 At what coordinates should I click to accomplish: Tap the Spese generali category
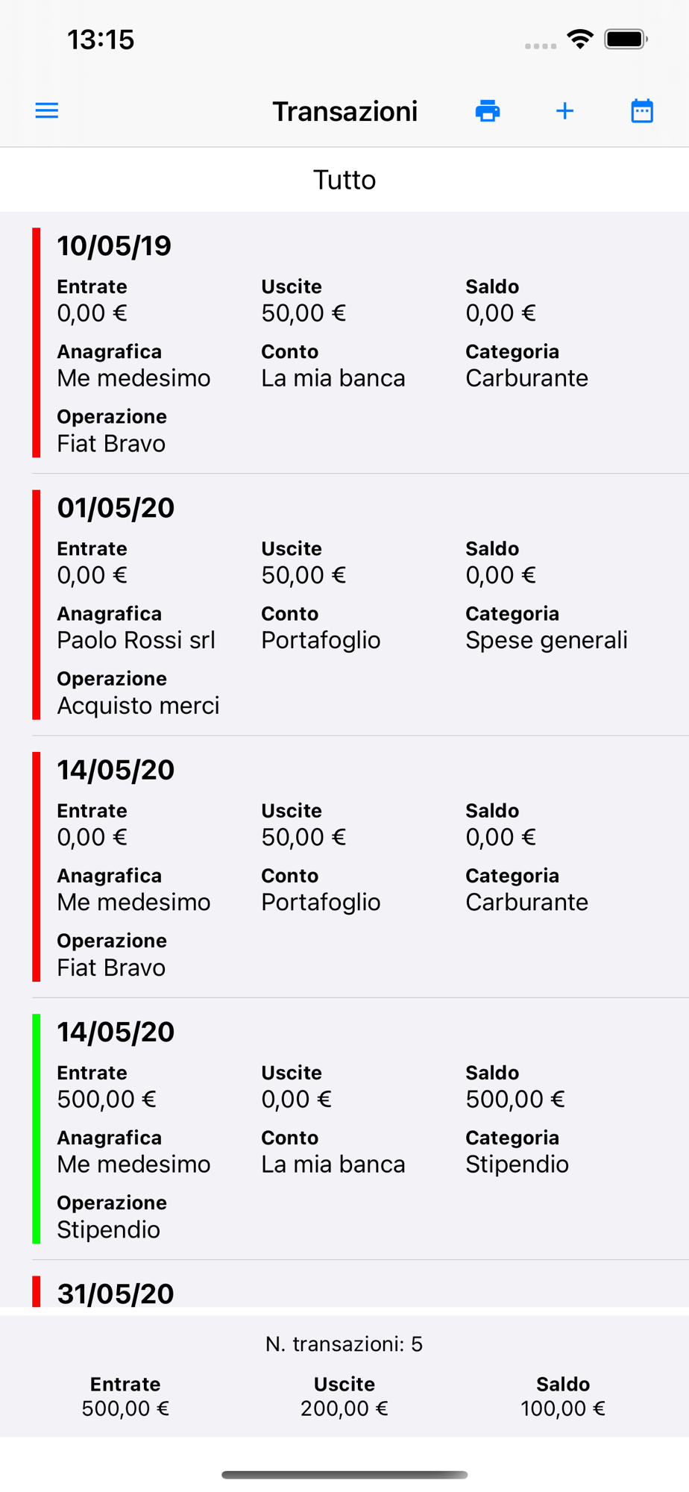[547, 640]
